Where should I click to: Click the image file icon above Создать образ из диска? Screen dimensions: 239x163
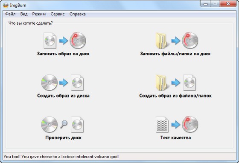pos(77,83)
